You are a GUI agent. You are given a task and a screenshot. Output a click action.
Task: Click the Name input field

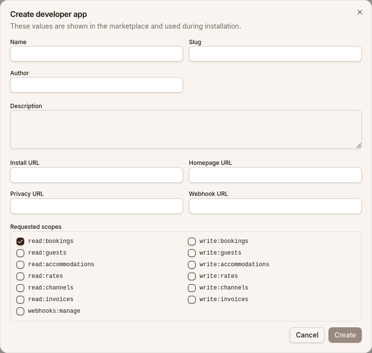tap(96, 54)
